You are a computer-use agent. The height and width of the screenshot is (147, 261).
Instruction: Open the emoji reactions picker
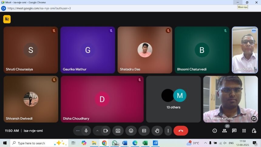pyautogui.click(x=131, y=131)
